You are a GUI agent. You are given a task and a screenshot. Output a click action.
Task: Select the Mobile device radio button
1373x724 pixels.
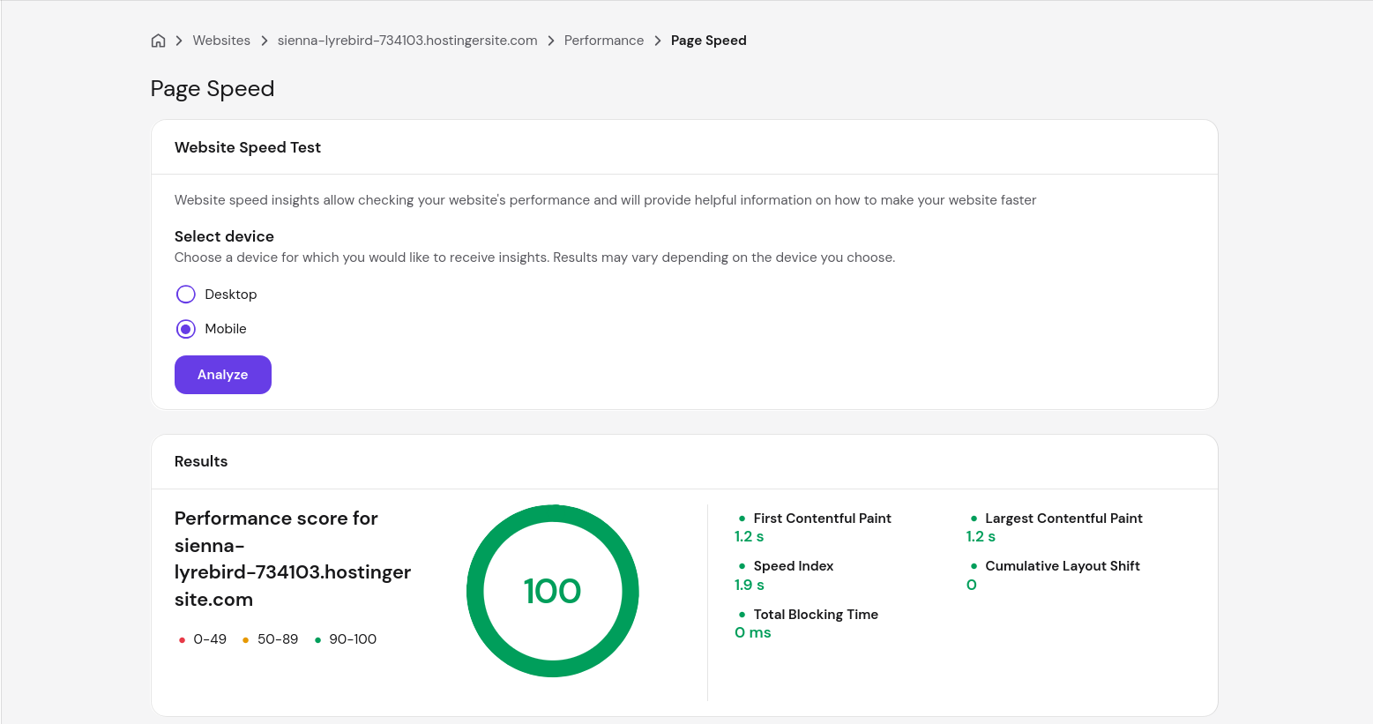coord(186,329)
